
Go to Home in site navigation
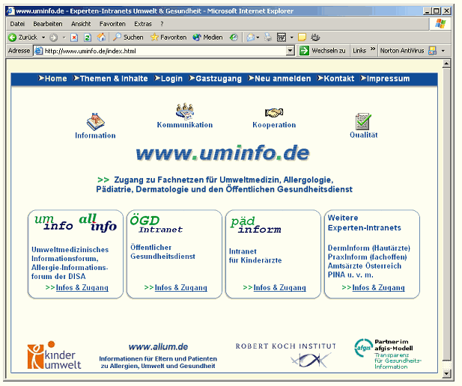click(52, 79)
